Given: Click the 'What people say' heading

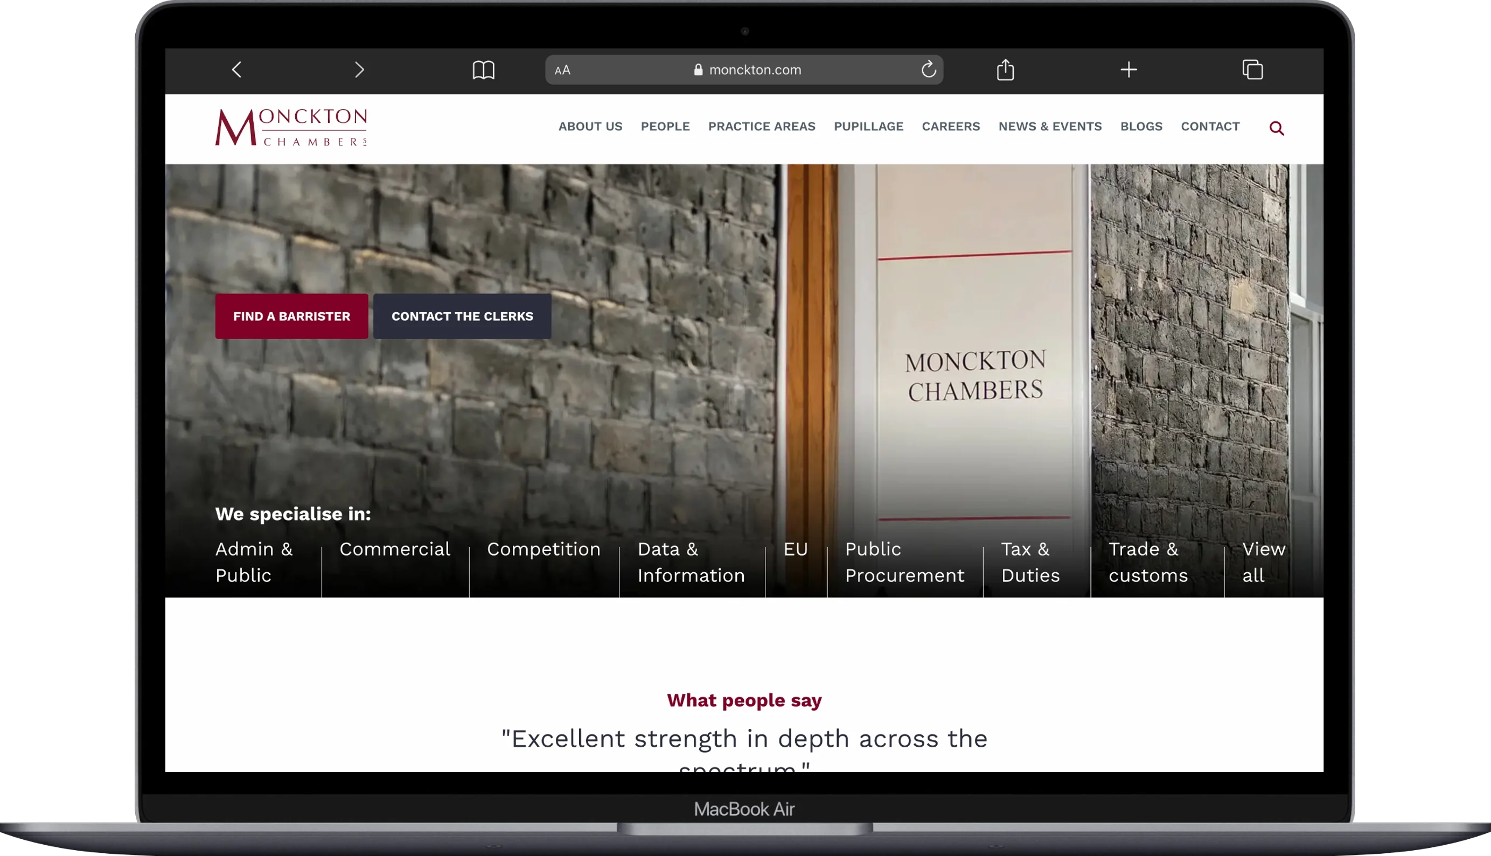Looking at the screenshot, I should (744, 700).
